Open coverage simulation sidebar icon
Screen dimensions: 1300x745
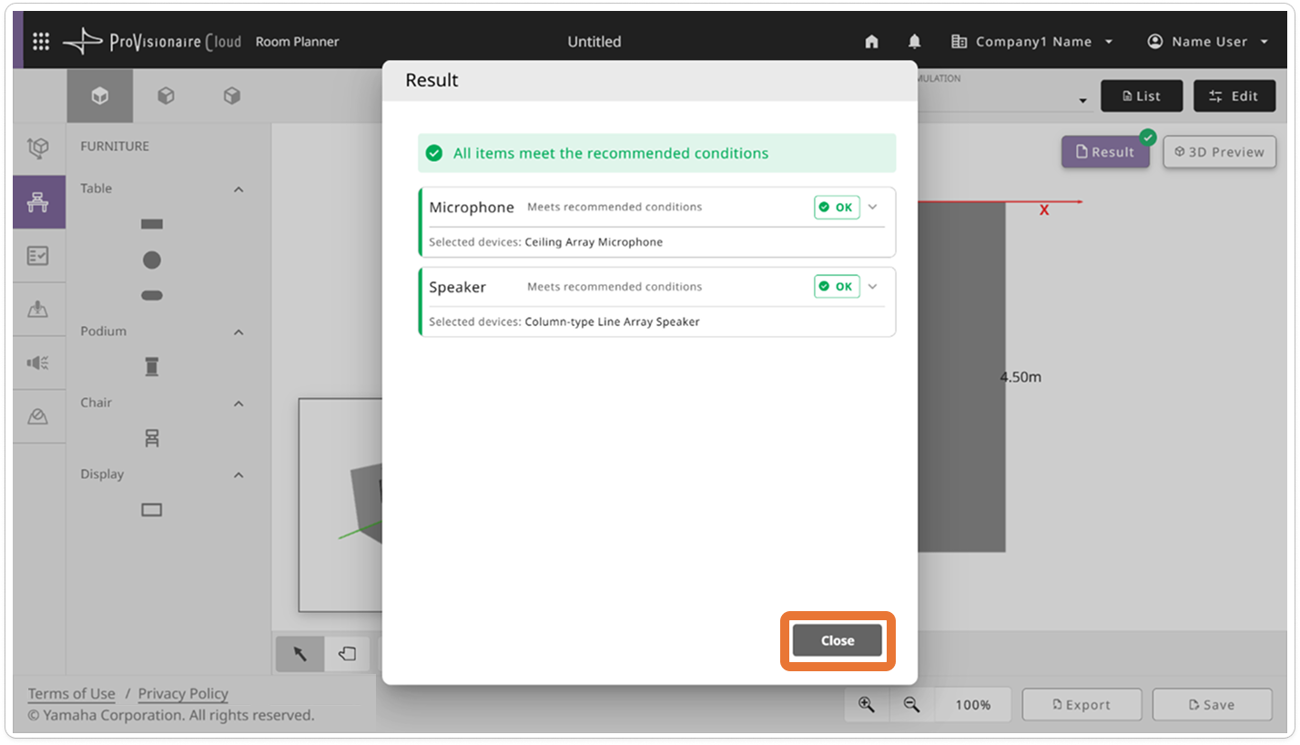pos(38,417)
